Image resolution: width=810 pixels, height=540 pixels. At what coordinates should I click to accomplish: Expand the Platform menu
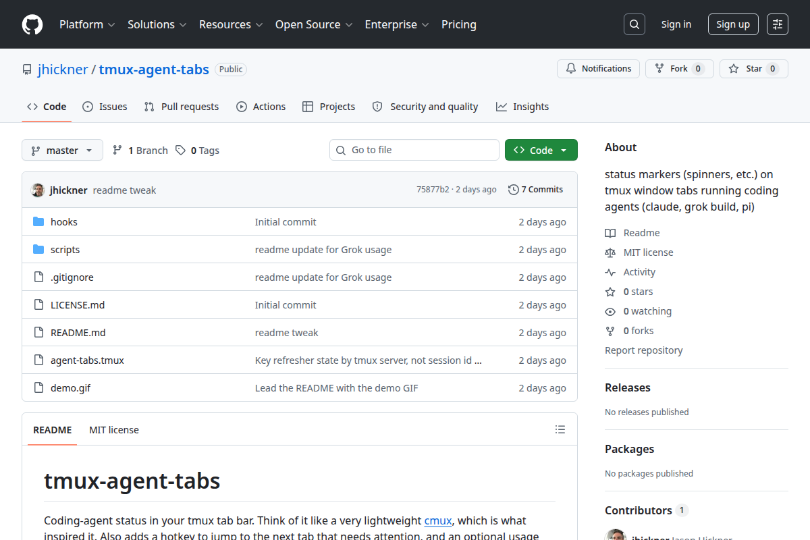click(87, 24)
